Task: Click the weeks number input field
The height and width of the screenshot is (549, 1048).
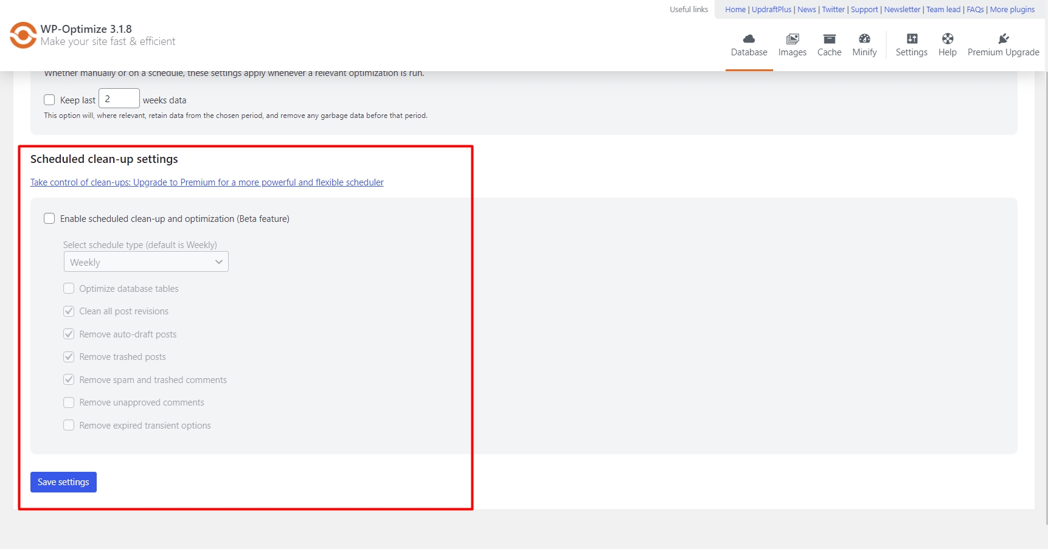Action: [119, 98]
